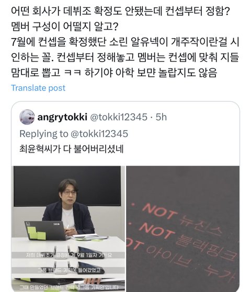This screenshot has height=292, width=251.
Task: Click the black screen behind the man
Action: click(67, 186)
